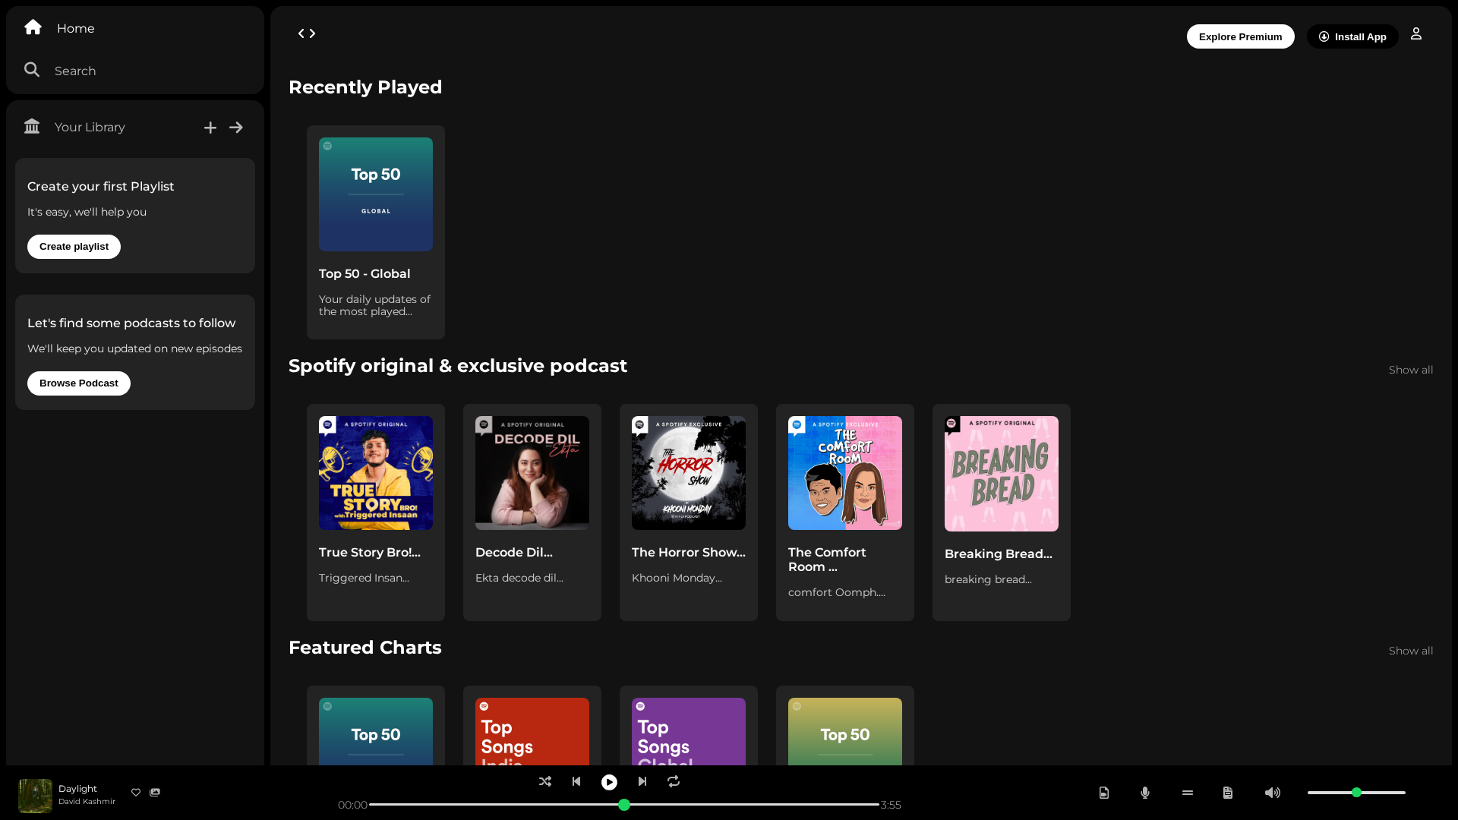
Task: Click the song progress bar
Action: (x=624, y=805)
